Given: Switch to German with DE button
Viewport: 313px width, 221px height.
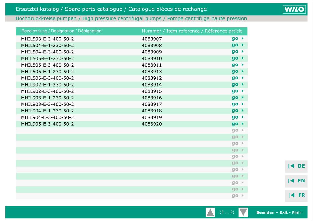Looking at the screenshot, I should point(296,166).
